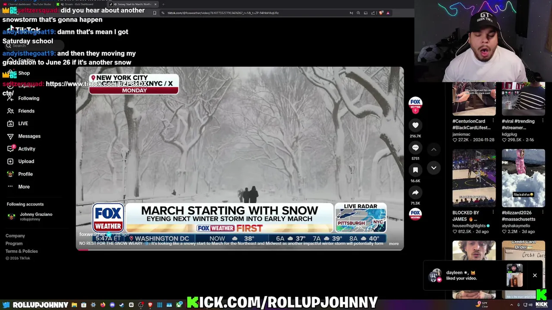Launch Firefox from the taskbar

click(103, 305)
